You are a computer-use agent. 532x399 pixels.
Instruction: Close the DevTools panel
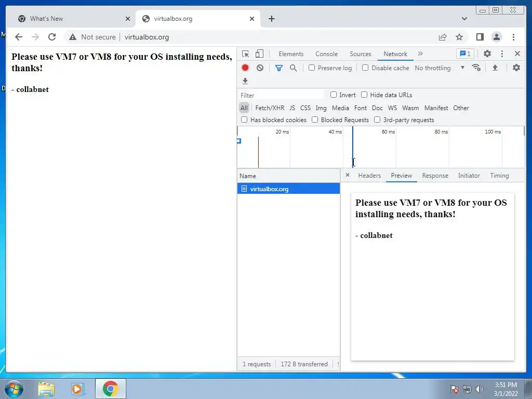[517, 54]
